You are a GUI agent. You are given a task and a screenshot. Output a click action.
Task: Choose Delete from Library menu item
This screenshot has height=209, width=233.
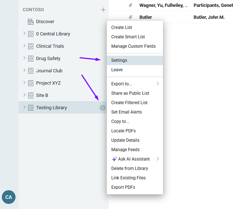129,169
